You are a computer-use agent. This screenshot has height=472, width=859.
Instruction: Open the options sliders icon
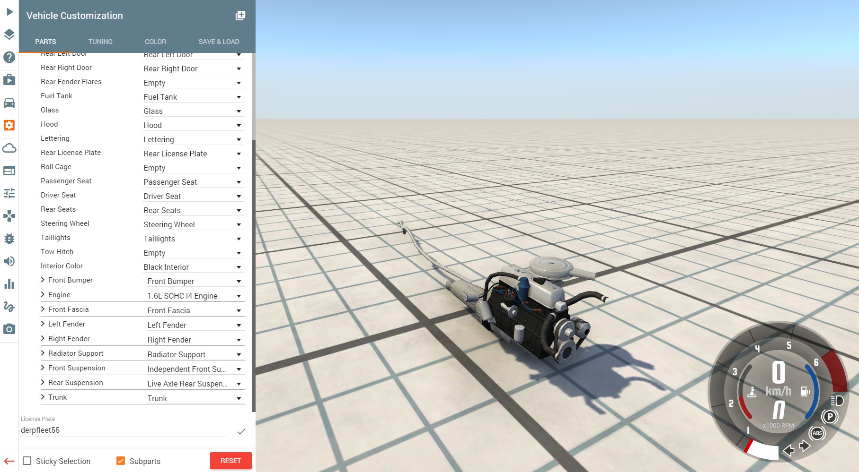[x=9, y=193]
